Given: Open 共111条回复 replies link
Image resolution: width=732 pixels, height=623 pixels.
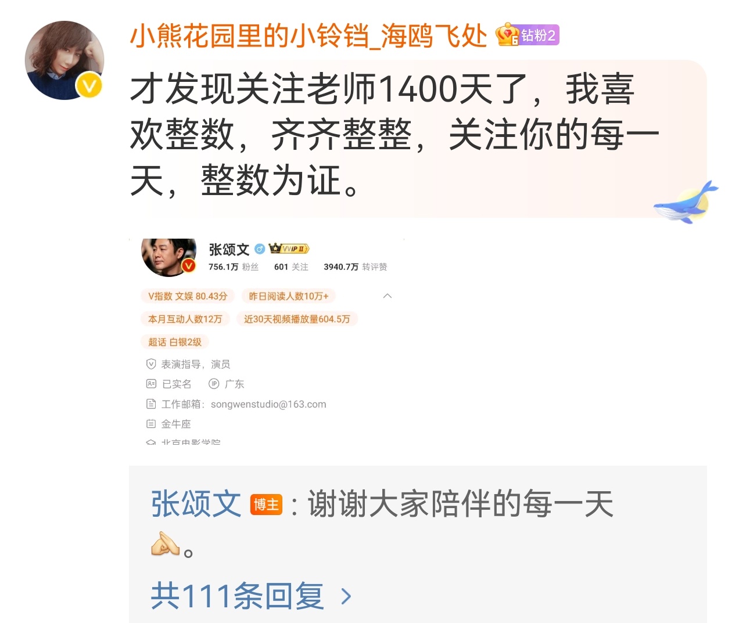Looking at the screenshot, I should coord(238,596).
